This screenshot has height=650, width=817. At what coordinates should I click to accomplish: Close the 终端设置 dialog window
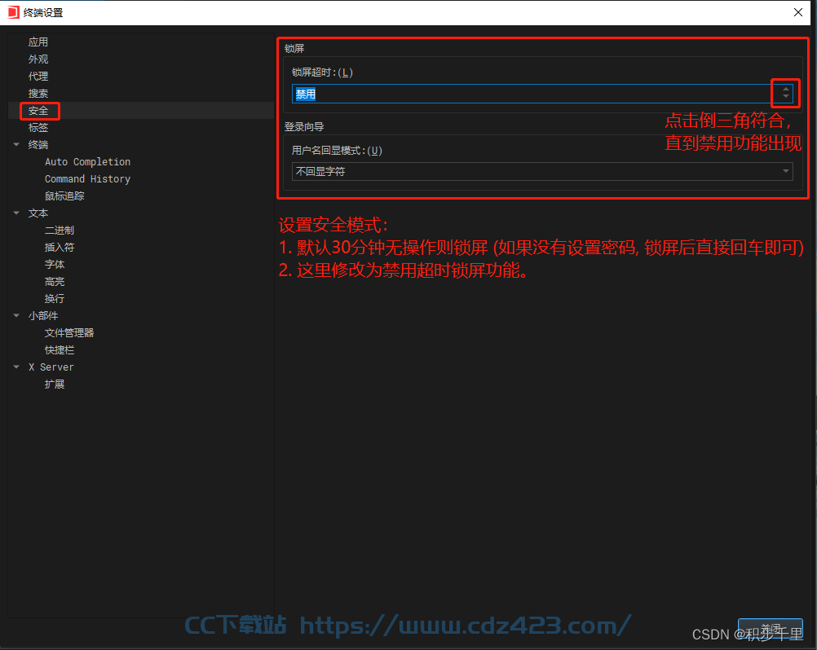(x=798, y=12)
